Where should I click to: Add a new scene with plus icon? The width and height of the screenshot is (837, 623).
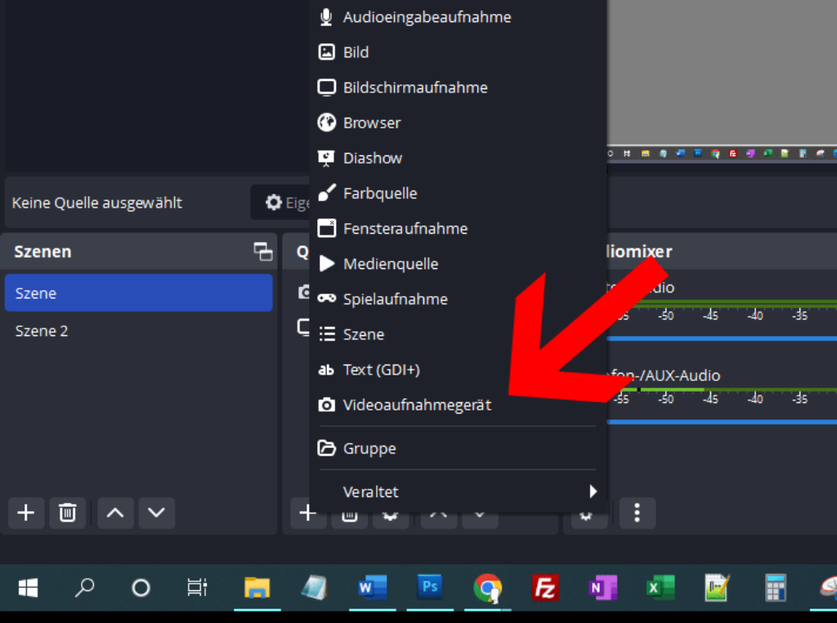tap(26, 513)
